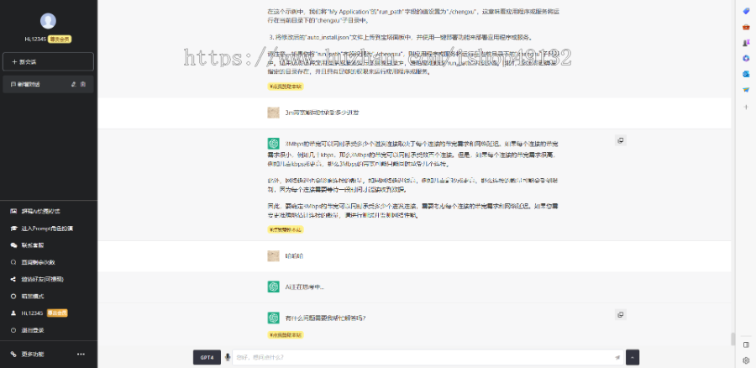Click ChatGPT avatar beside 3Mbps answer
756x368 pixels.
click(273, 143)
